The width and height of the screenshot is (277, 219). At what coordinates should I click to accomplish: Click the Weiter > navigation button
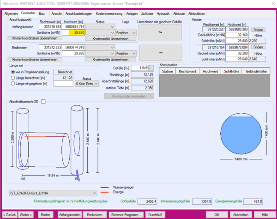pyautogui.click(x=26, y=215)
